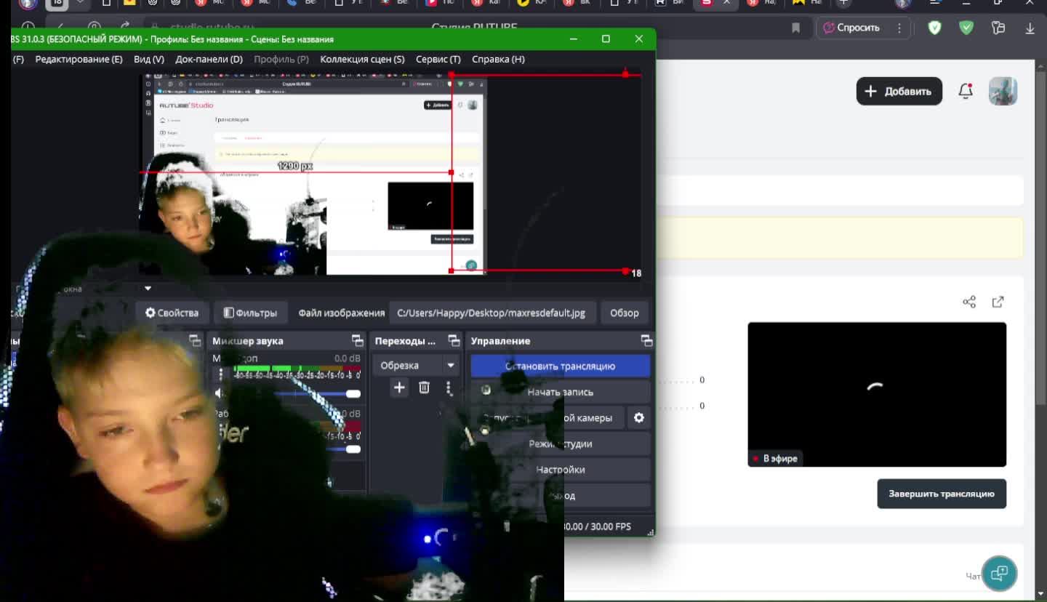Click the Обзор browse button
Image resolution: width=1047 pixels, height=602 pixels.
(624, 313)
